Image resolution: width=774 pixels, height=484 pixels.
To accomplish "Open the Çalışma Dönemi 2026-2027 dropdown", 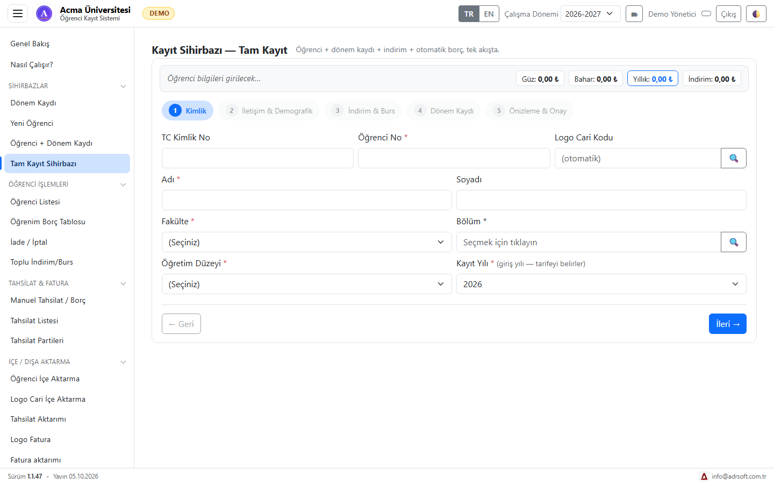I will tap(590, 14).
